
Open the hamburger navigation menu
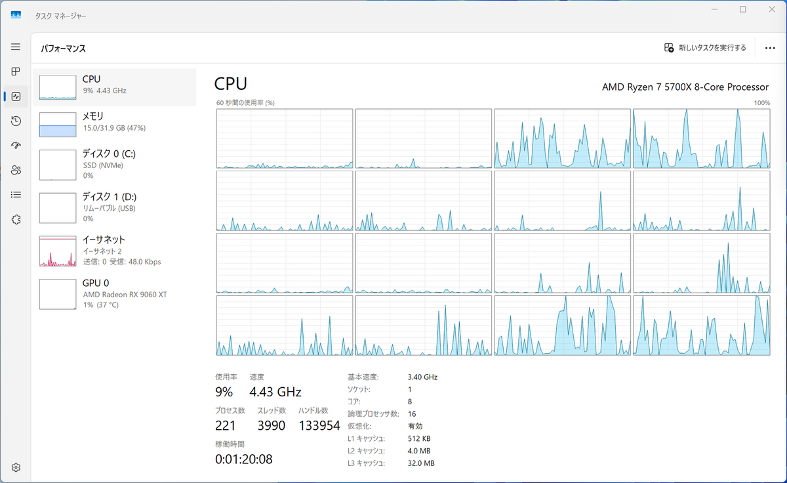(x=16, y=47)
